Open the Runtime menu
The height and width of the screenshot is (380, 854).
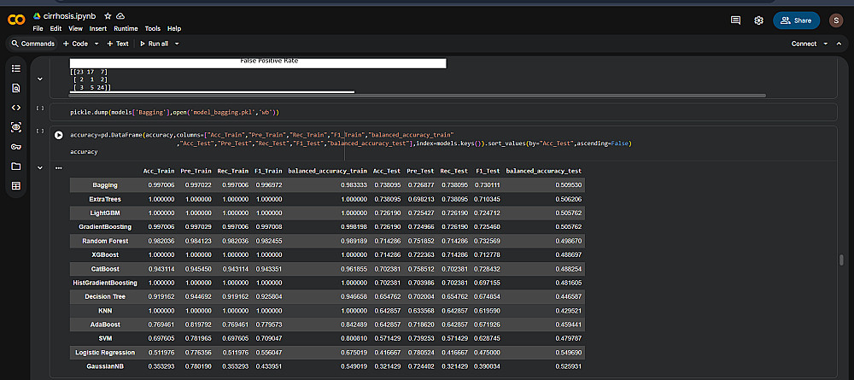[126, 28]
